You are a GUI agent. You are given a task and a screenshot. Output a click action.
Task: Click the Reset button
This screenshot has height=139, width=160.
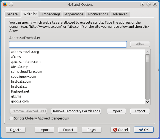(92, 130)
